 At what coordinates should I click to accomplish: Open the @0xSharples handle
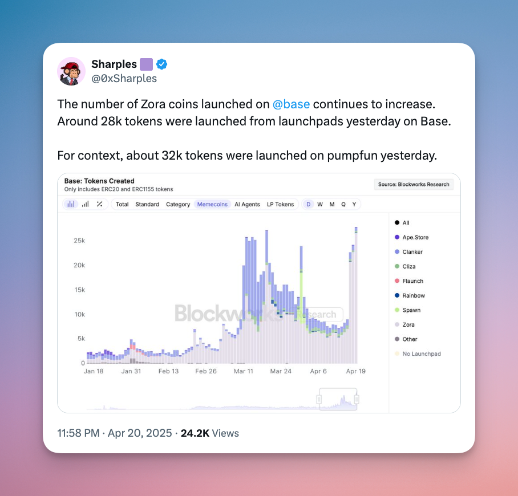click(124, 79)
